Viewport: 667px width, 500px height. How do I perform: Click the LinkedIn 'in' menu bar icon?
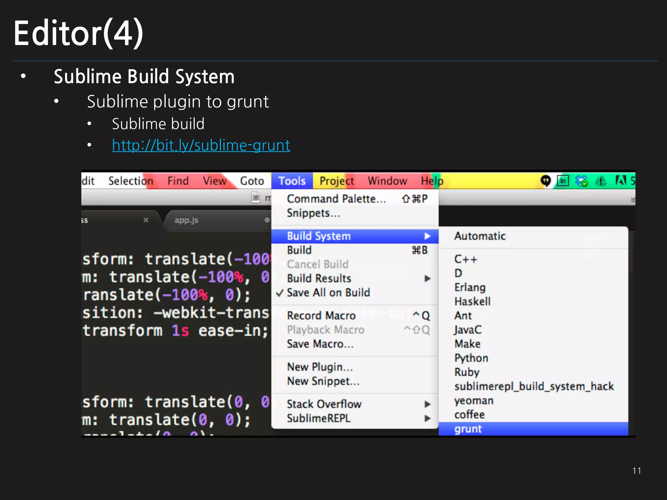[x=563, y=181]
